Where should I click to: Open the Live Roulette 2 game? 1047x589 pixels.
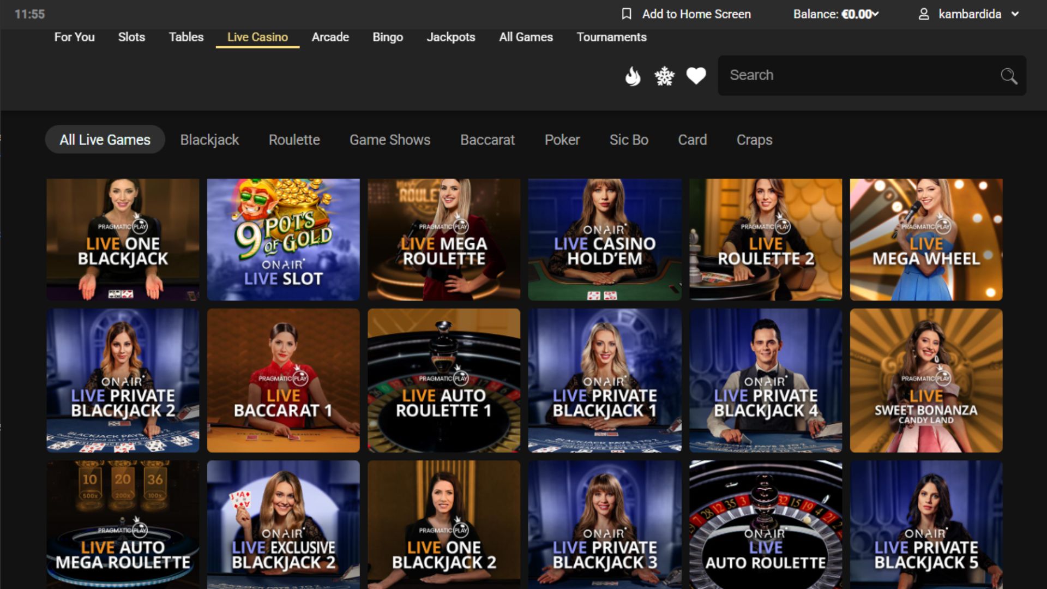click(766, 239)
